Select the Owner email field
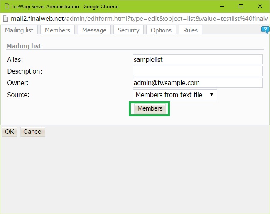270x214 pixels. (x=197, y=83)
